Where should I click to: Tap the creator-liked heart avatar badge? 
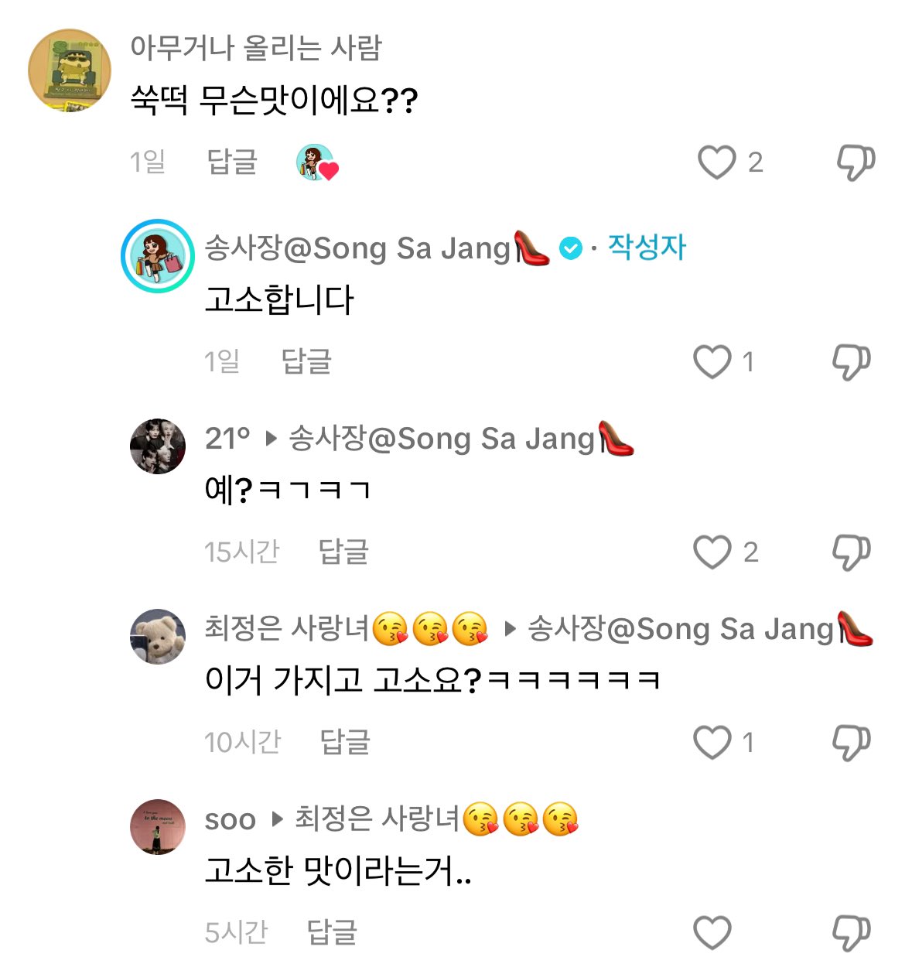tap(317, 162)
